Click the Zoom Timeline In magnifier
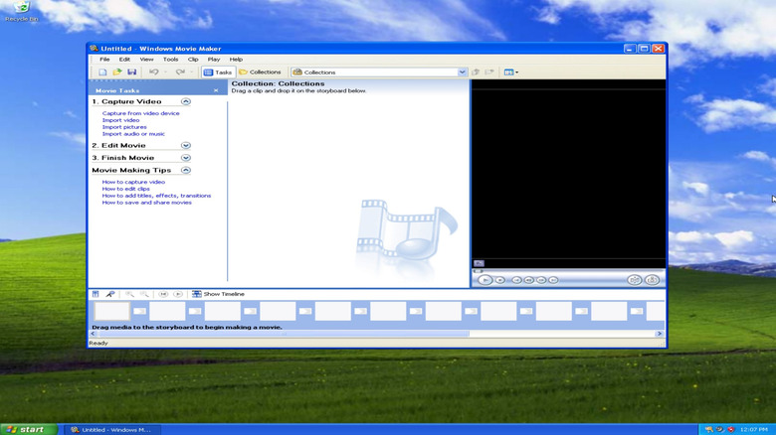This screenshot has height=435, width=776. [129, 294]
